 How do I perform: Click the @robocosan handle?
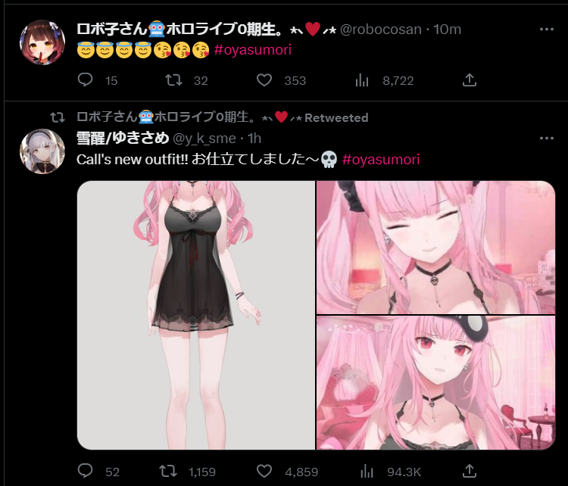click(380, 30)
